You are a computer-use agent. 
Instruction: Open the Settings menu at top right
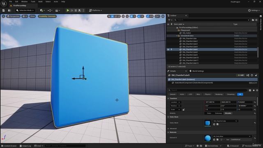coord(254,10)
